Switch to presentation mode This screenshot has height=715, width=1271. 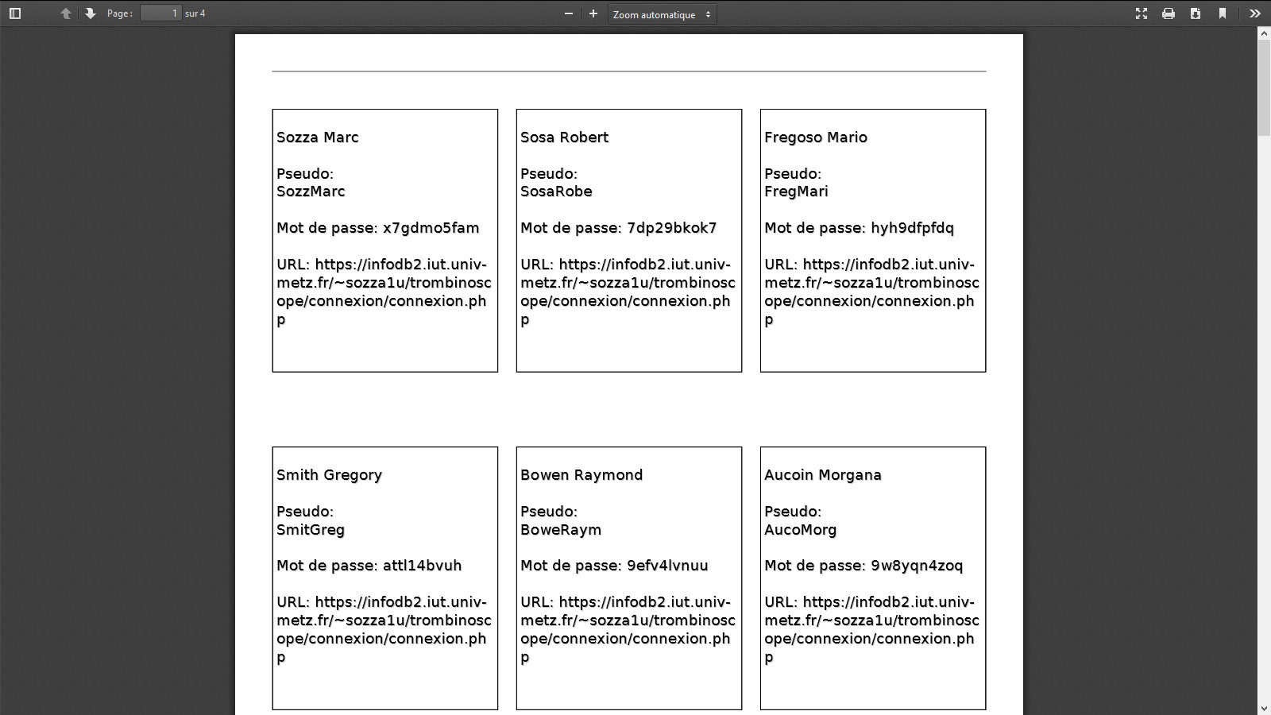click(1142, 14)
